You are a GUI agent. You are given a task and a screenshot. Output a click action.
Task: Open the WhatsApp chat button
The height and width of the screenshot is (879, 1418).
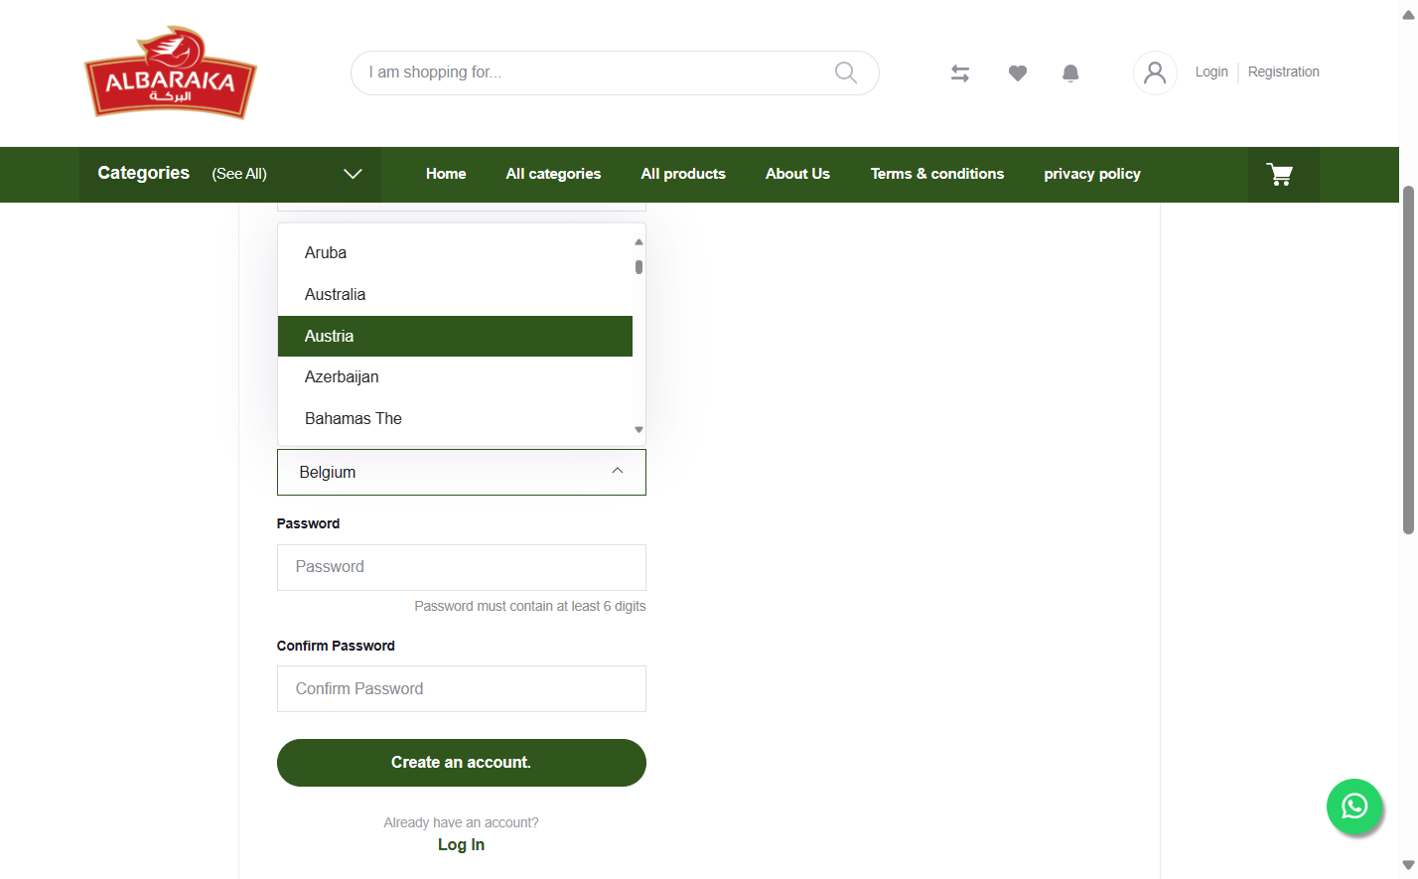click(x=1354, y=806)
